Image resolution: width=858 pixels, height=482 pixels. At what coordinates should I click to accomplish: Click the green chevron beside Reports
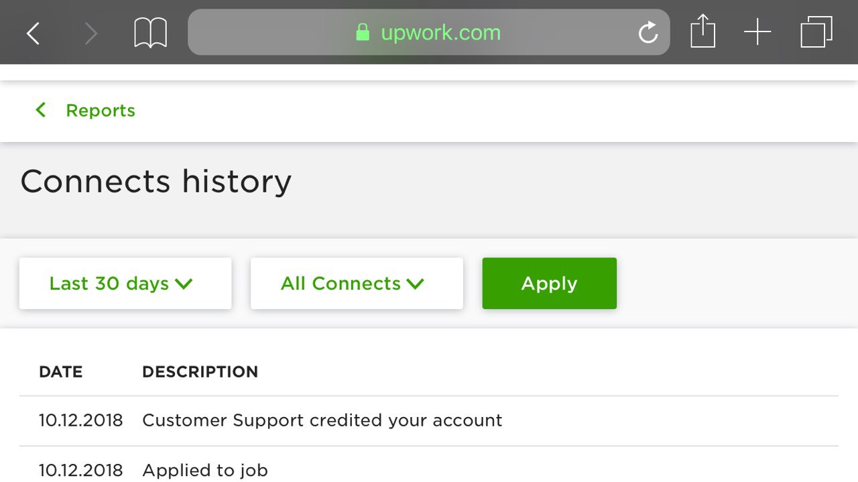tap(41, 110)
